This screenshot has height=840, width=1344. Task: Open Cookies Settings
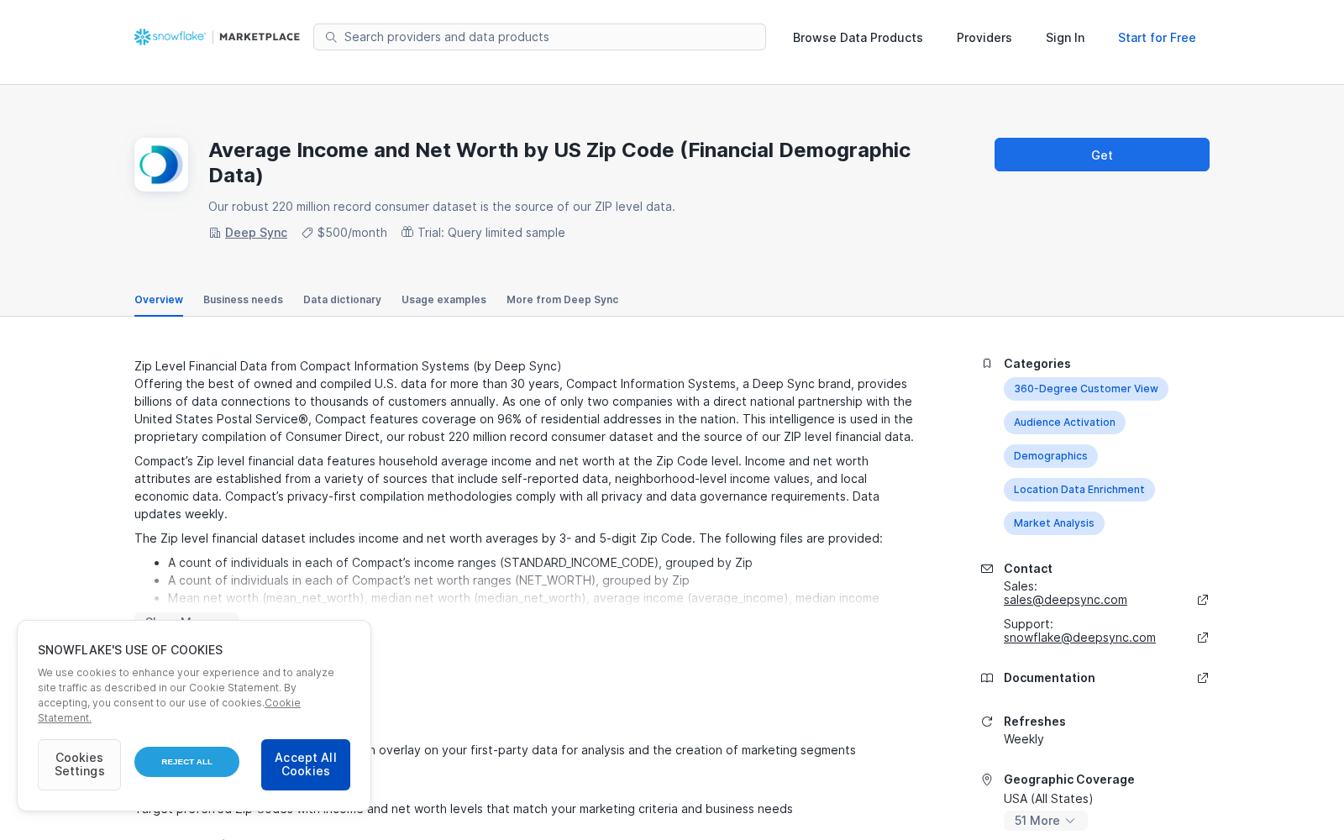(x=79, y=764)
